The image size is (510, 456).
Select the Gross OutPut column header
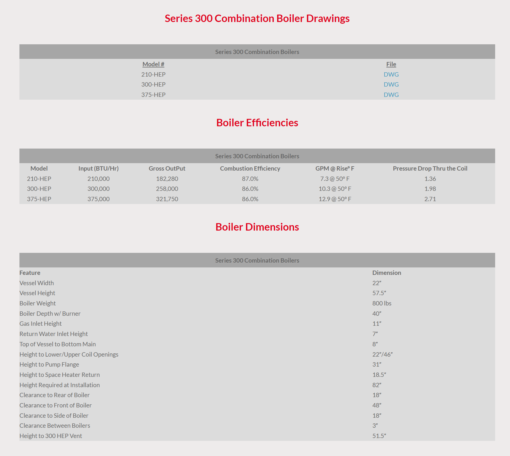point(167,169)
